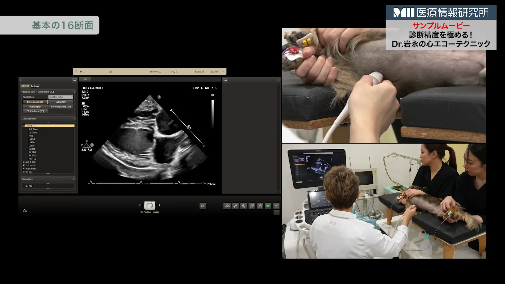This screenshot has height=284, width=505.
Task: Click Calculations list up arrow
Action: [x=48, y=183]
